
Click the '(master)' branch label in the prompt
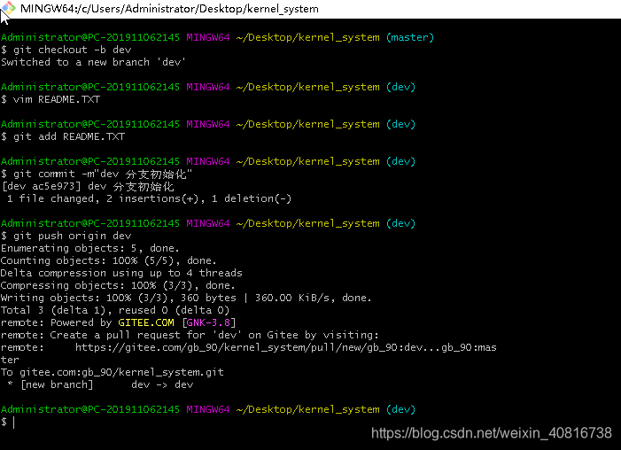(410, 37)
